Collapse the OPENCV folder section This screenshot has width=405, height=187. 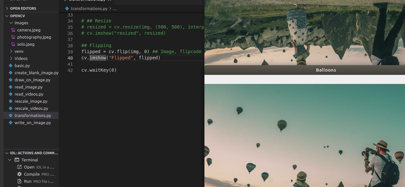[x=6, y=16]
